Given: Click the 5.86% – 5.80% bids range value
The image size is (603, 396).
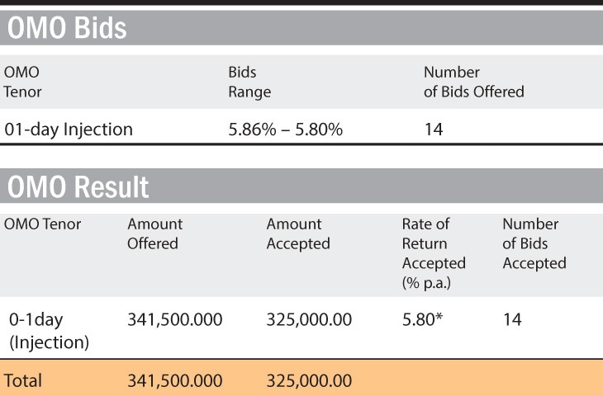Looking at the screenshot, I should 285,130.
